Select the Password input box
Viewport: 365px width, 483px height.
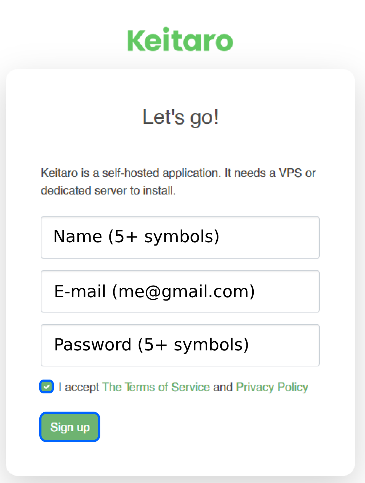[x=180, y=345]
